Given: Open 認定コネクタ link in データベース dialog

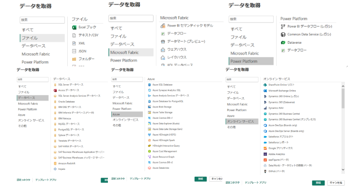Looking at the screenshot, I should click(23, 180).
